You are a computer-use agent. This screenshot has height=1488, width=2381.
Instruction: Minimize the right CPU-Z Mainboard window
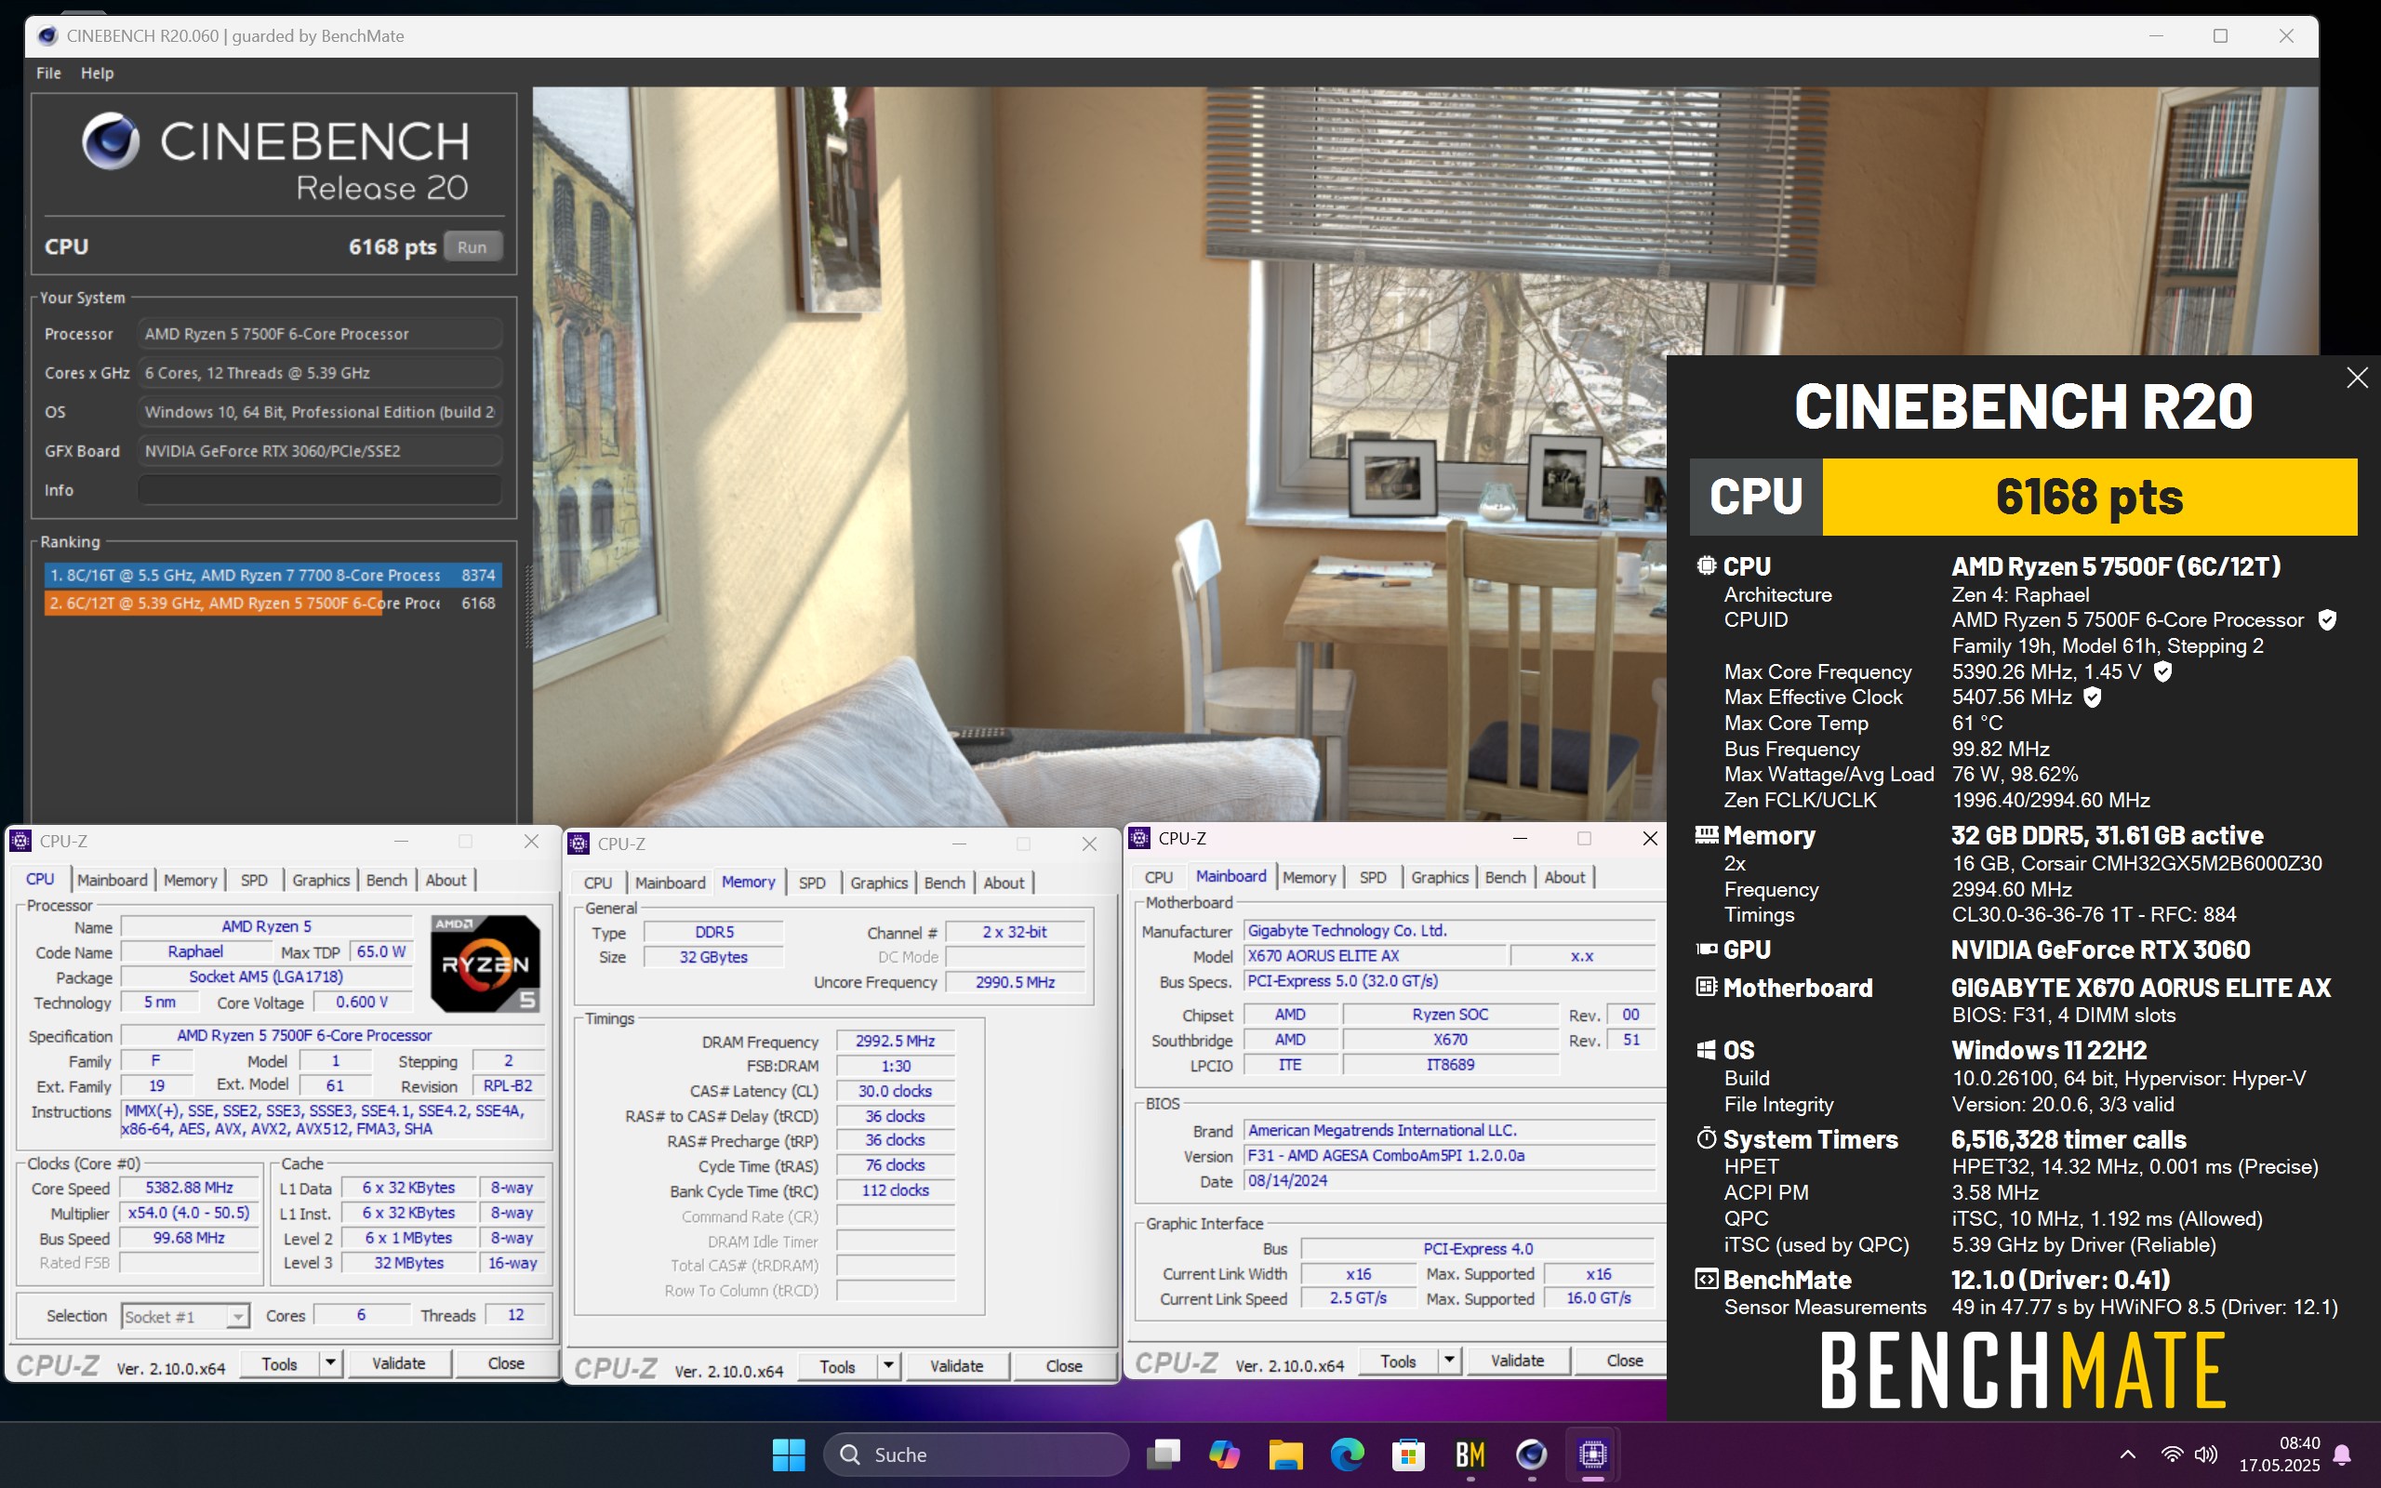click(x=1519, y=839)
